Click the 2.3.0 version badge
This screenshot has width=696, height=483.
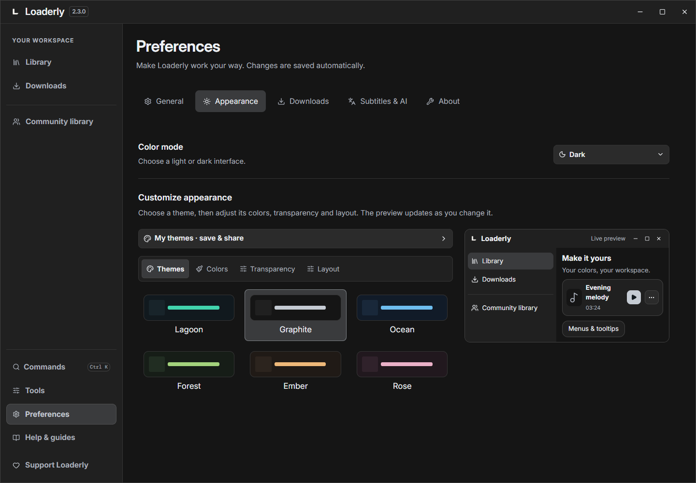79,12
